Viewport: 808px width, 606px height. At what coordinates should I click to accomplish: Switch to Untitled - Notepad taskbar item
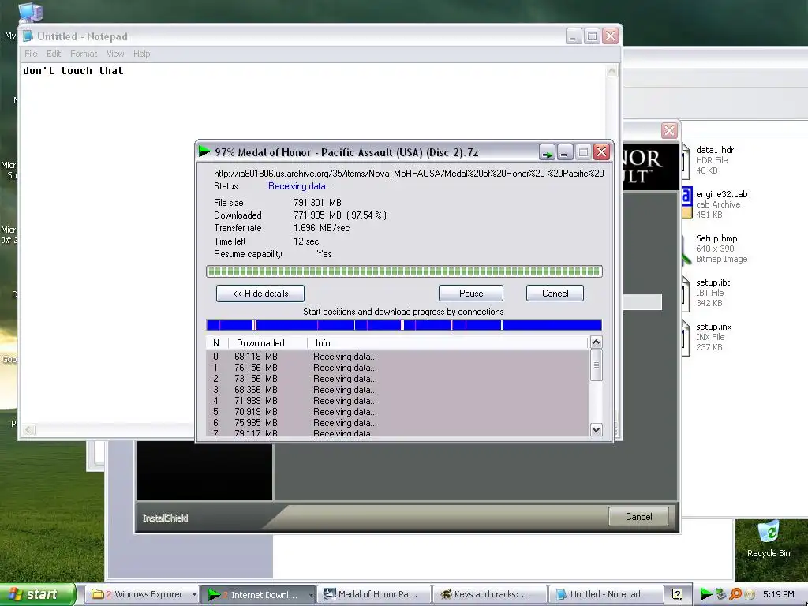click(x=605, y=594)
